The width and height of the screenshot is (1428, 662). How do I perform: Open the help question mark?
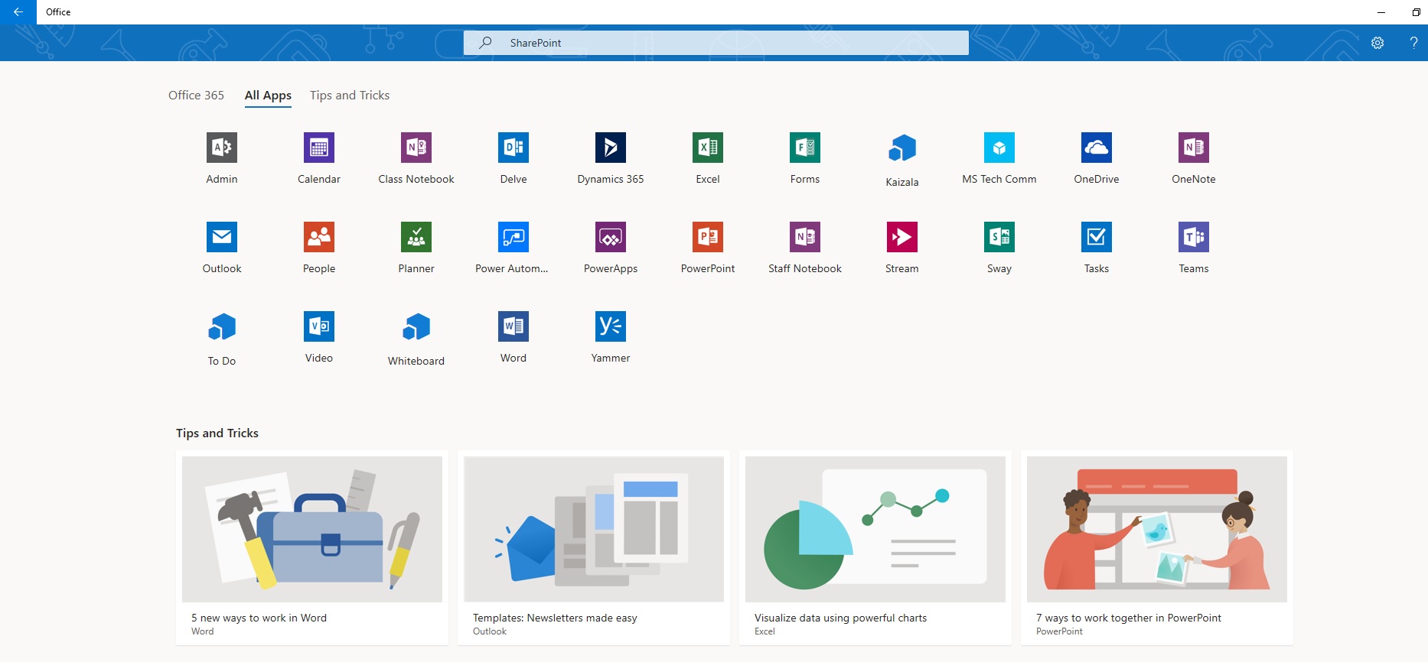(1413, 43)
